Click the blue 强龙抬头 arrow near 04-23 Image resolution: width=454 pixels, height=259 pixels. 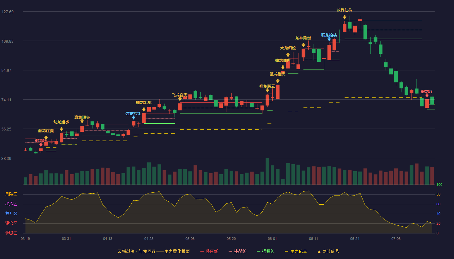point(133,118)
